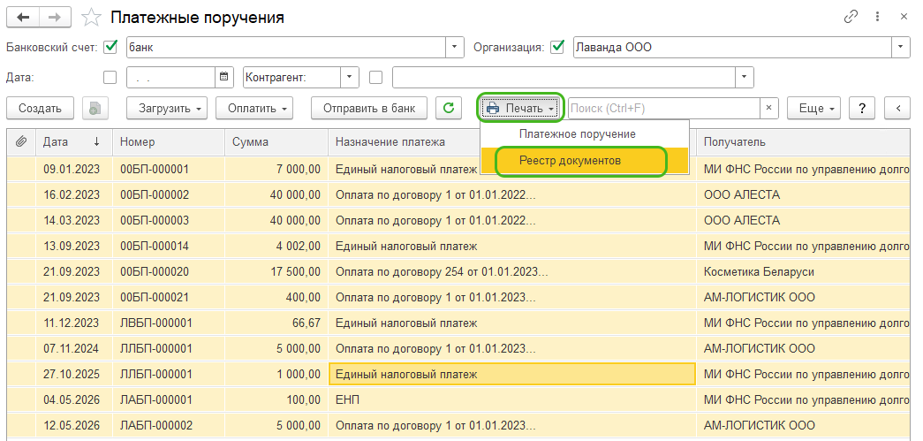
Task: Collapse side panel with the chevron button
Action: point(898,109)
